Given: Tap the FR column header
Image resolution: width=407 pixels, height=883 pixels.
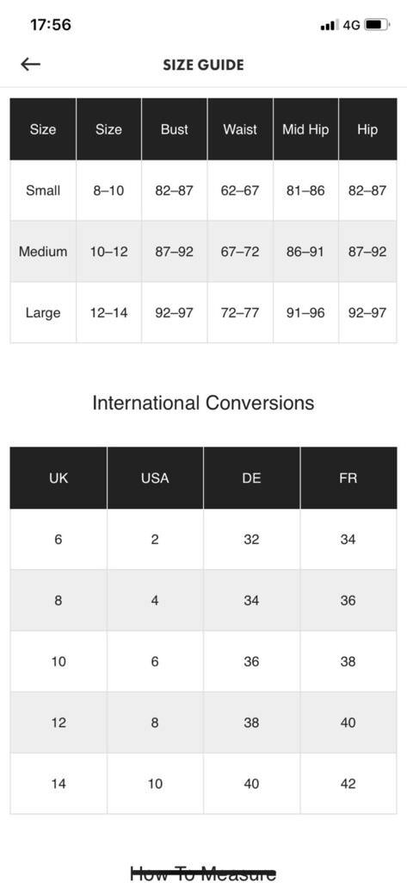Looking at the screenshot, I should point(348,478).
